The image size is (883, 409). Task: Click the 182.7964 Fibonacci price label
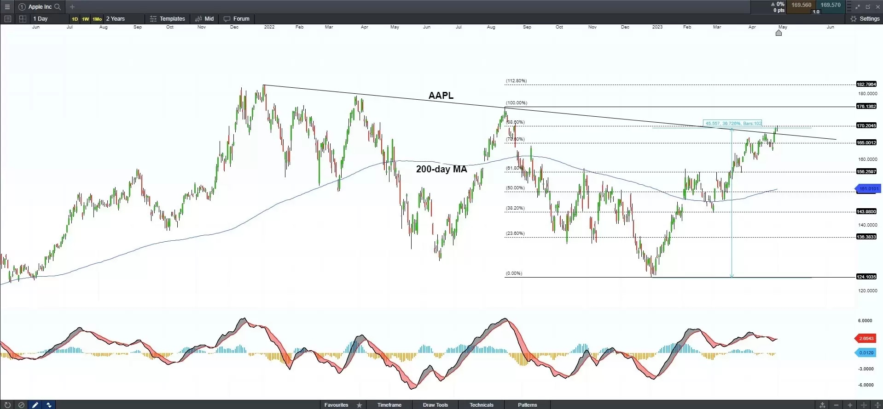(x=866, y=84)
